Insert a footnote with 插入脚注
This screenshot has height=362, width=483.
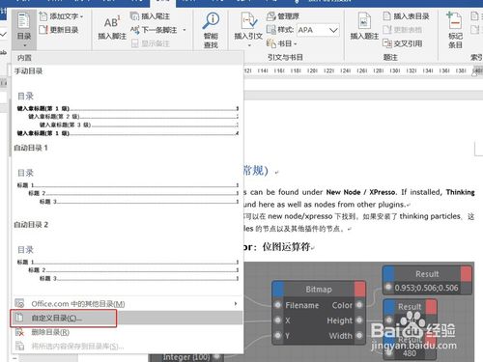pos(112,29)
